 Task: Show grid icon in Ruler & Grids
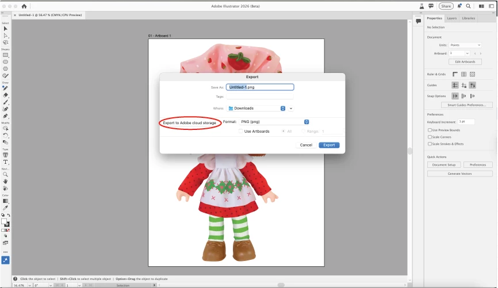coord(463,74)
